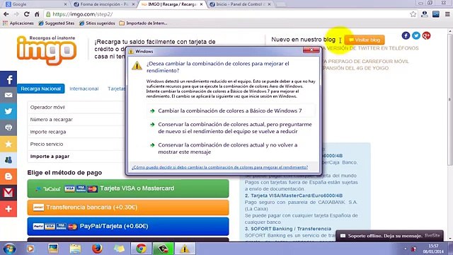Click the Visitar blog button

365,40
